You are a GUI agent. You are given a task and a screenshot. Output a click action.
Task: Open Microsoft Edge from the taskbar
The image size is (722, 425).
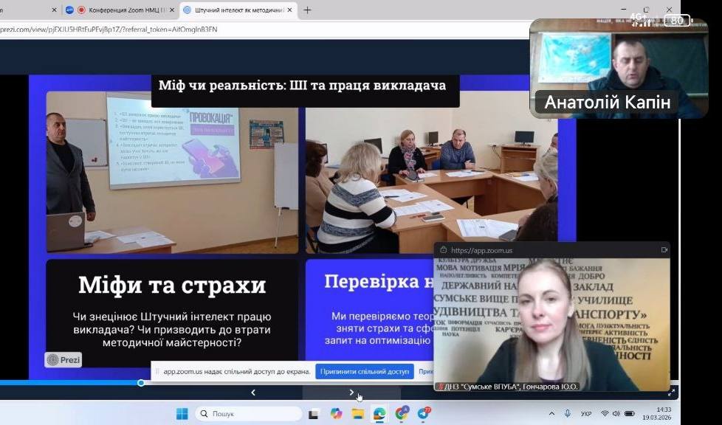379,414
